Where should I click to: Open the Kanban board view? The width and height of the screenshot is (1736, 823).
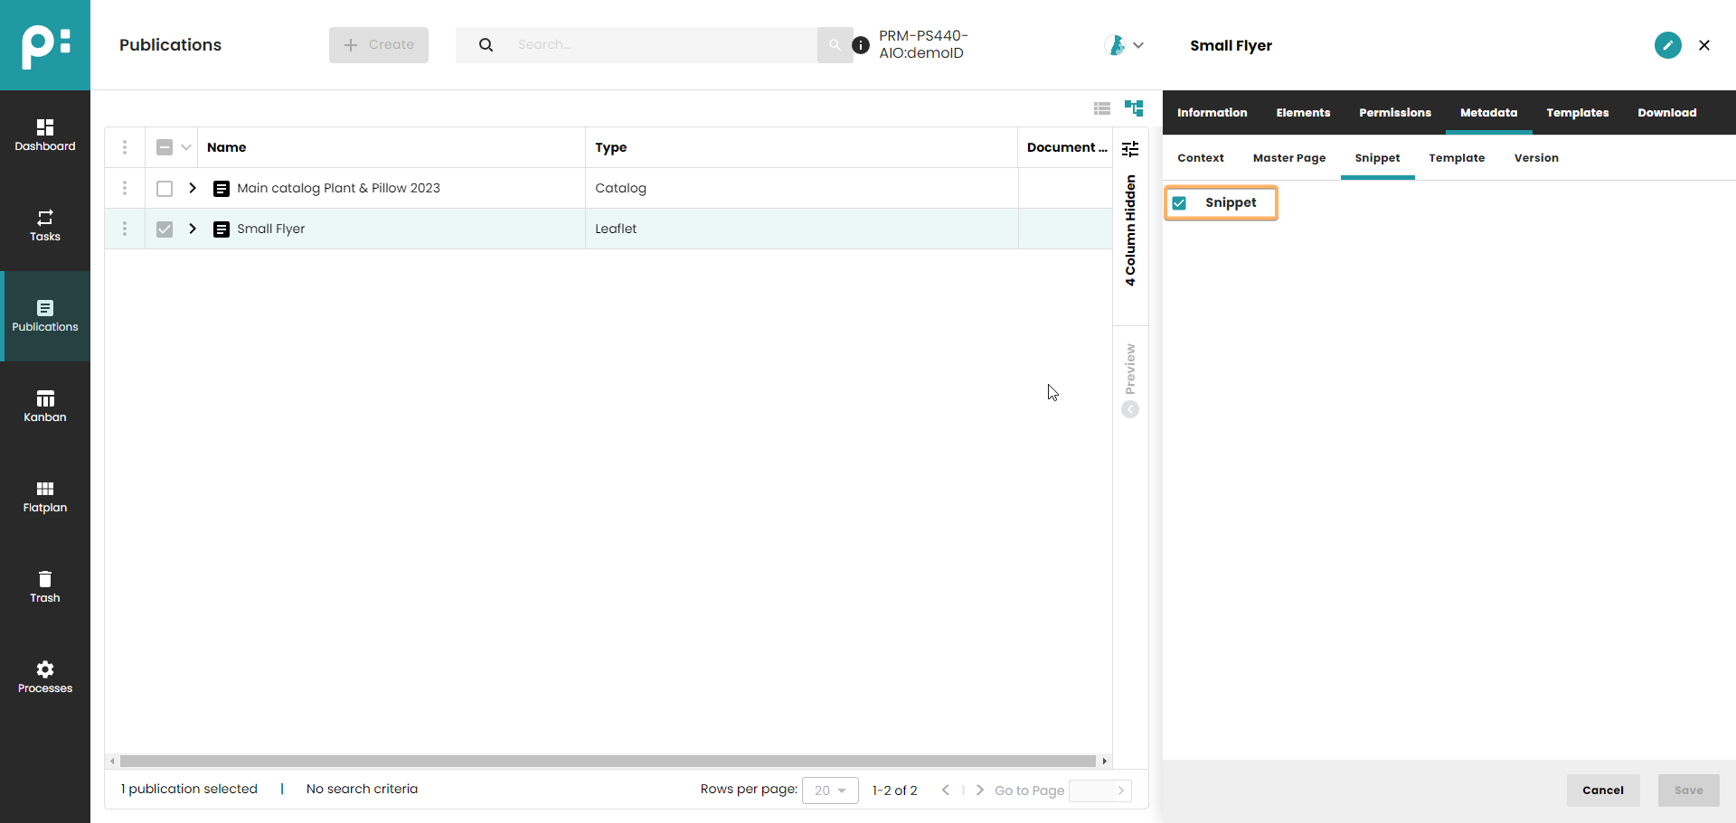[x=45, y=407]
